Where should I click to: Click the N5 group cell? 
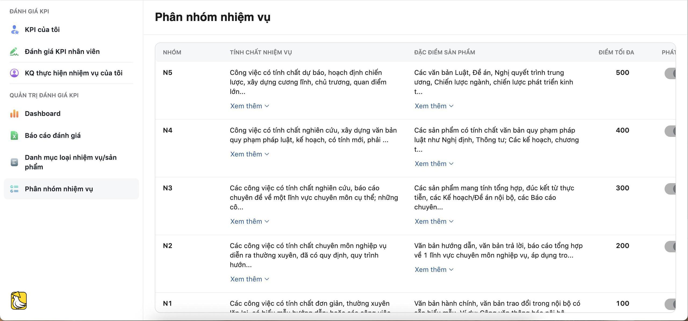point(168,73)
